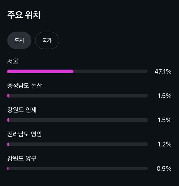The image size is (179, 186).
Task: Click the 강원도 인제 progress bar
Action: pos(78,120)
